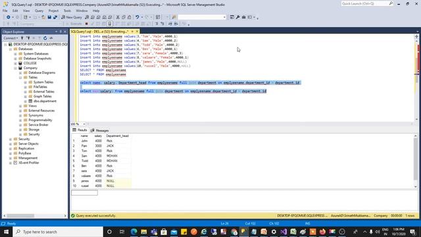Expand the dbo.department table node
Viewport: 421px width, 237px height.
26,101
